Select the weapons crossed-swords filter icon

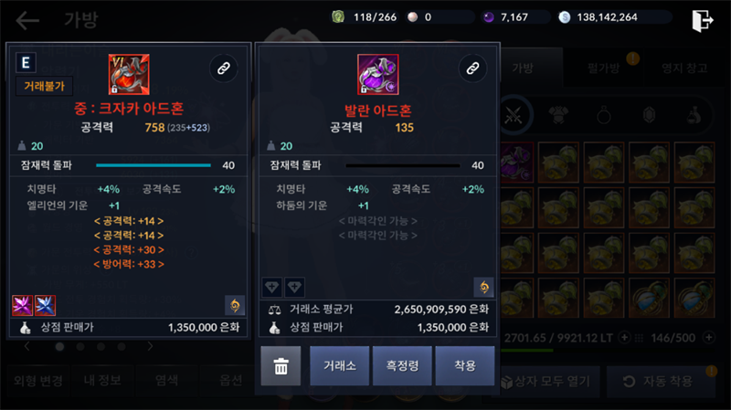514,115
